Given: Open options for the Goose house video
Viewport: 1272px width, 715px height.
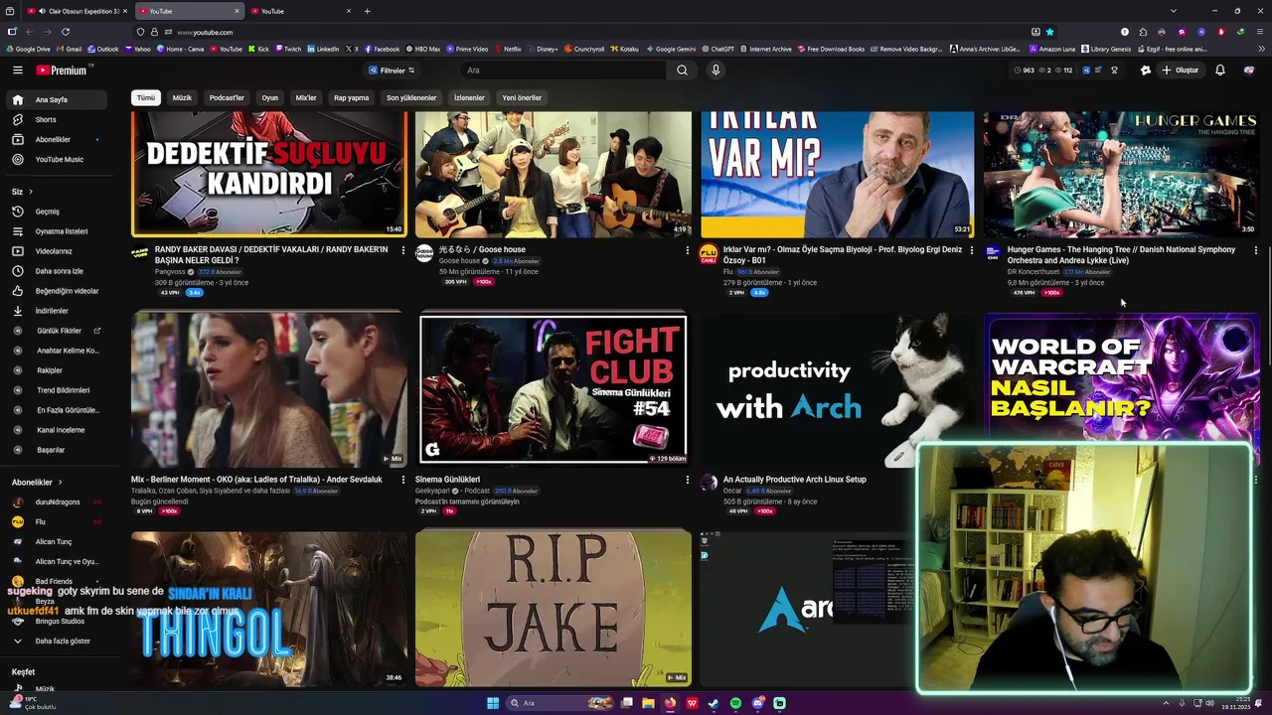Looking at the screenshot, I should [x=687, y=250].
